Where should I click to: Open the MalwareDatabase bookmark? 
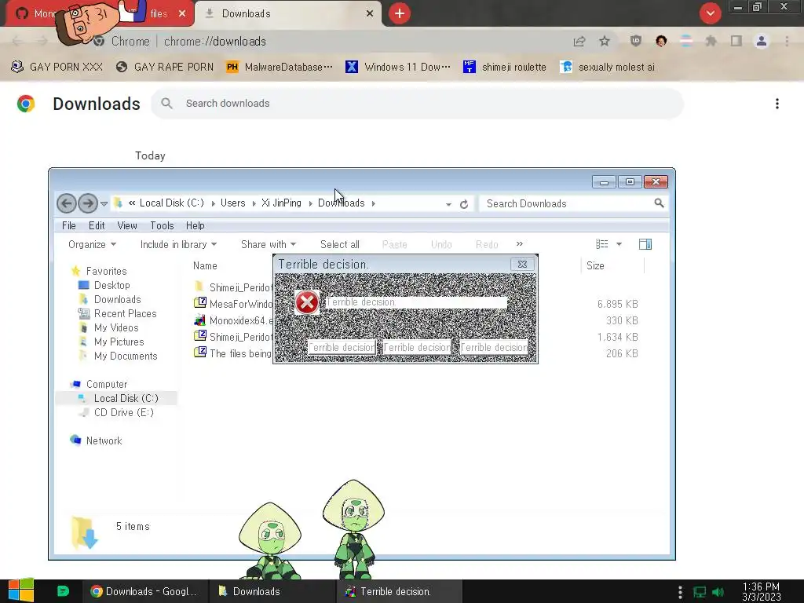coord(280,68)
